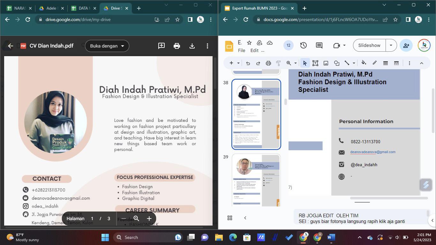
Task: Select slide 39 thumbnail in the filmstrip
Action: point(256,180)
